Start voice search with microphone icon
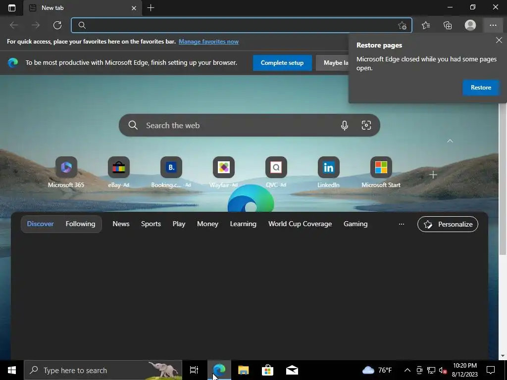Screen dimensions: 507x380 coord(345,125)
